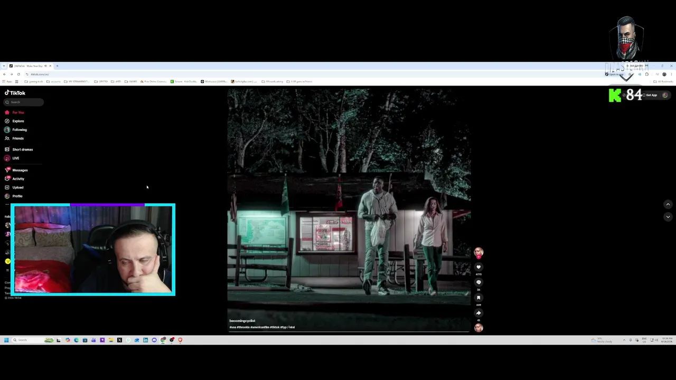Open Short dramas section
Image resolution: width=676 pixels, height=380 pixels.
click(22, 149)
